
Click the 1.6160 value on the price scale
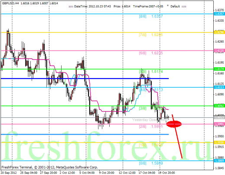coord(219,73)
